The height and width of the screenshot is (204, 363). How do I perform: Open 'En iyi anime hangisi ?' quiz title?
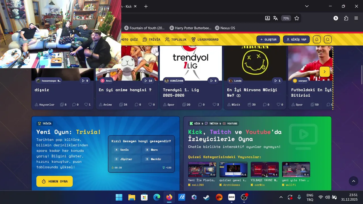[125, 90]
